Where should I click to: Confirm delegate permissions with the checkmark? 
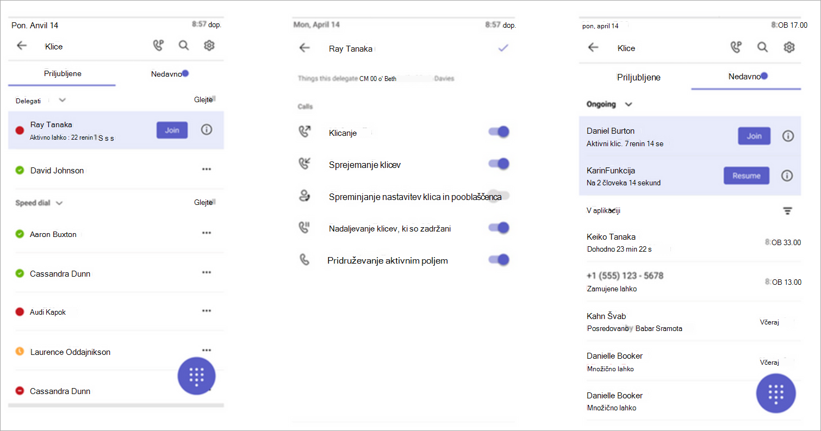(x=503, y=48)
